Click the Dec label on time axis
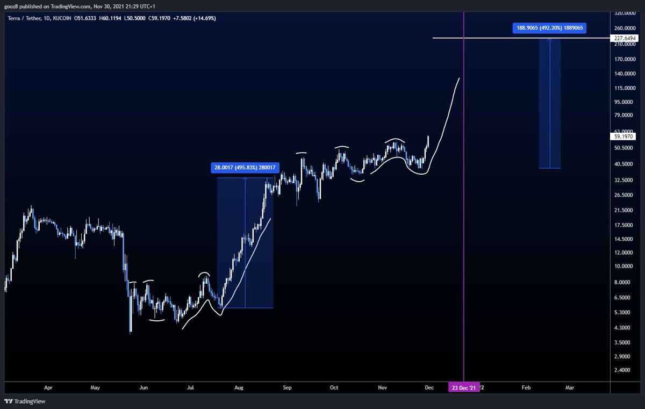This screenshot has height=409, width=645. pyautogui.click(x=429, y=387)
